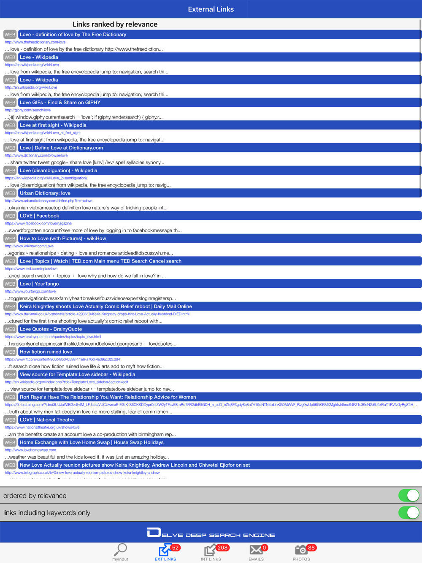The height and width of the screenshot is (563, 422).
Task: Tap the WEB badge beside Urban Dictionary: love
Action: coord(10,193)
